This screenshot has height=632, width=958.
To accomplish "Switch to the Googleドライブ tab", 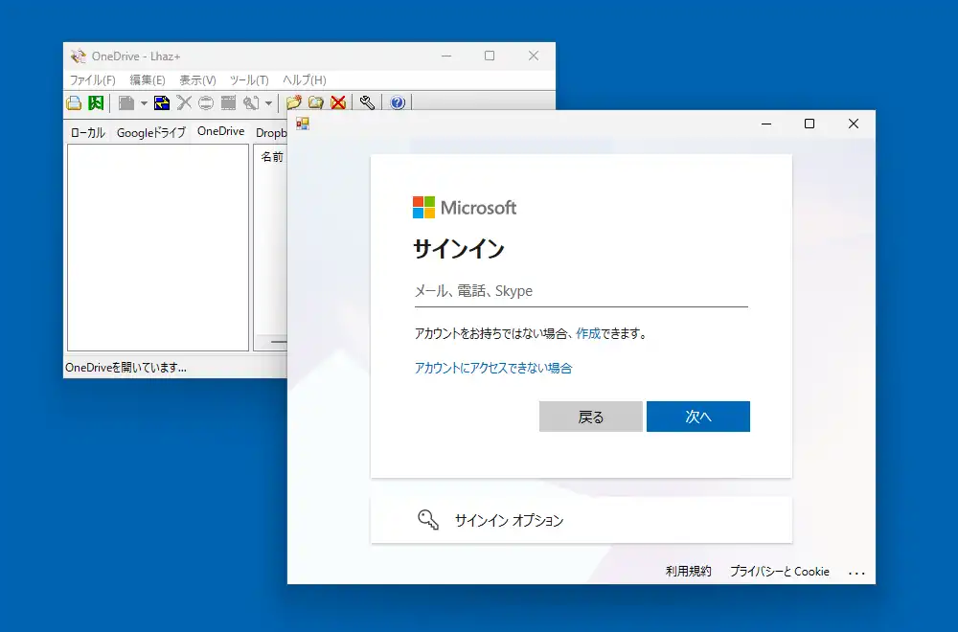I will tap(151, 132).
